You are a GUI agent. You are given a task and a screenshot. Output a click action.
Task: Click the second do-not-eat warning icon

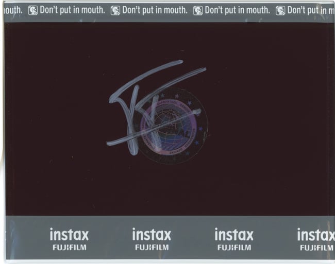[115, 10]
